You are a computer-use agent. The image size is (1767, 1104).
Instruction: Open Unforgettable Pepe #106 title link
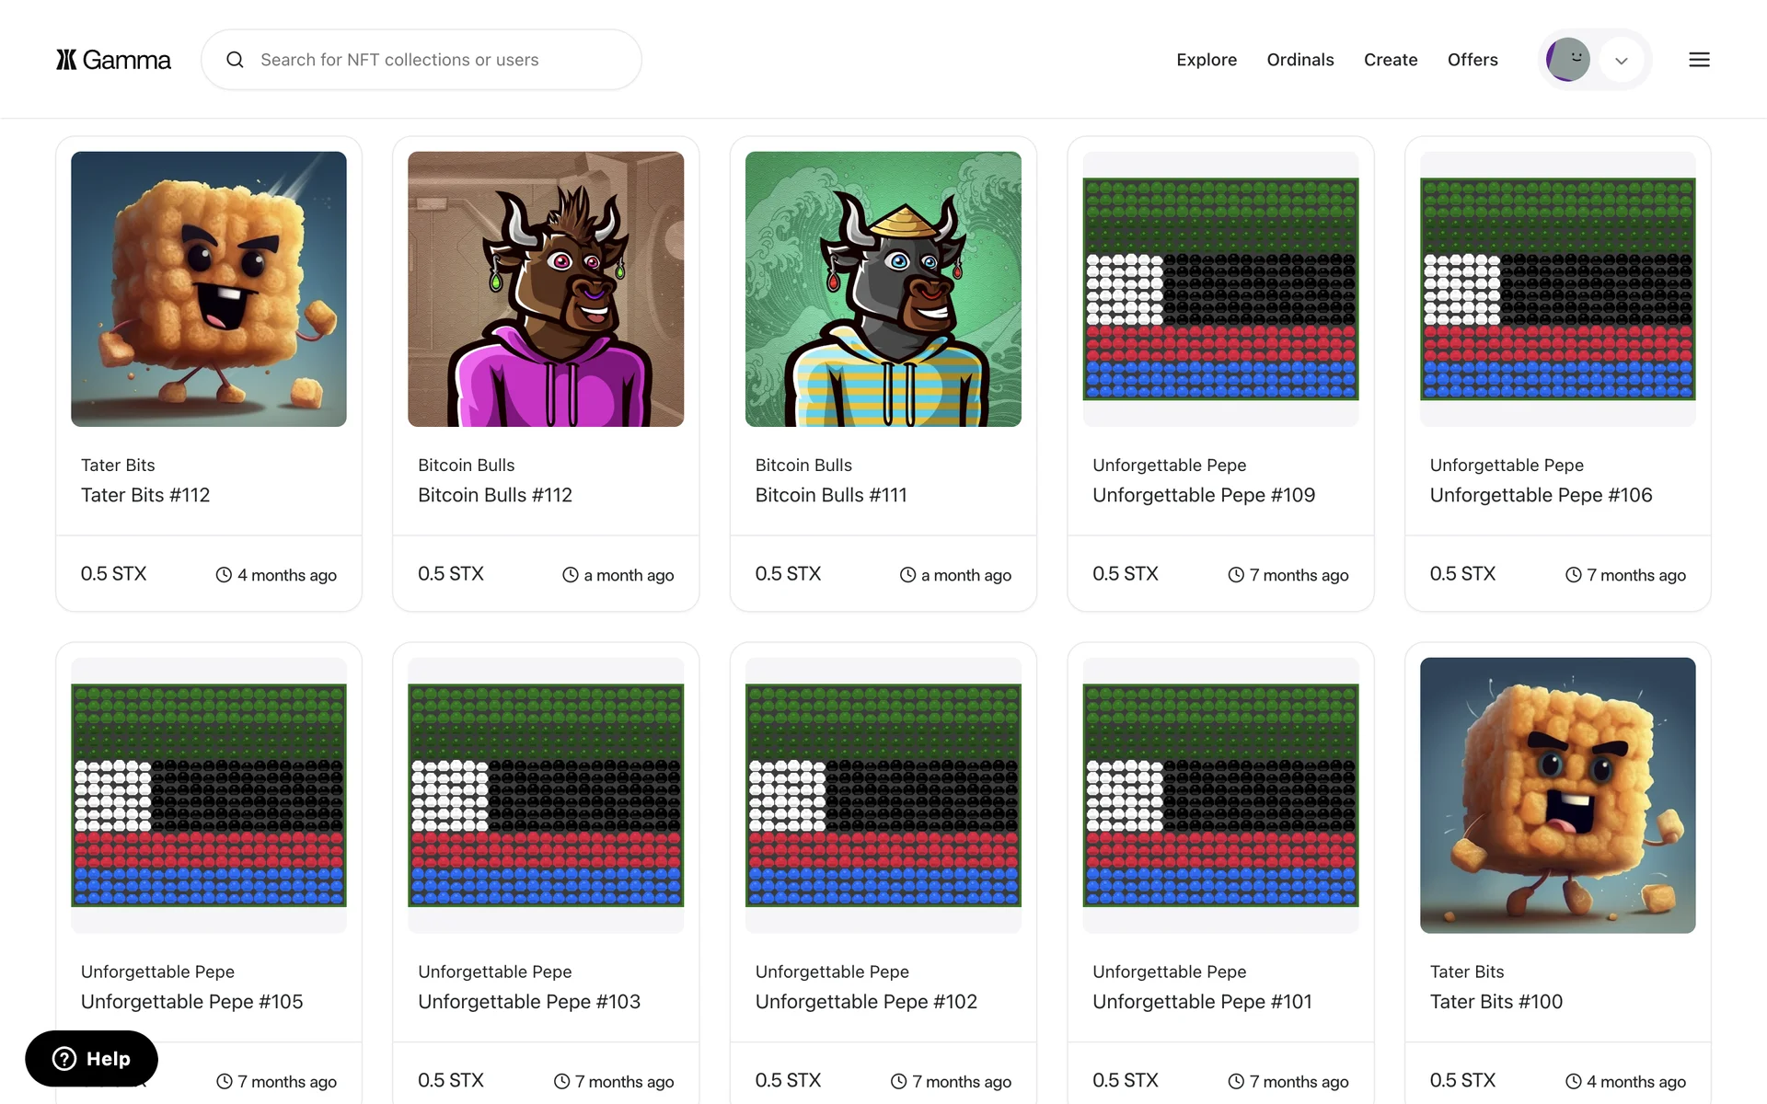click(x=1541, y=495)
